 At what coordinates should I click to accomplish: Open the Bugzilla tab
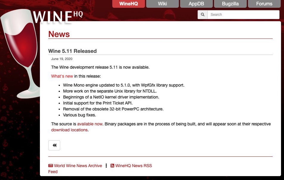coord(230,4)
